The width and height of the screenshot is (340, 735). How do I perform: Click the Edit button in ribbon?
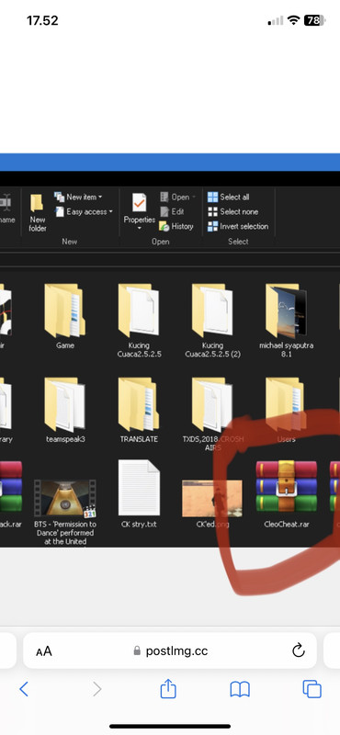click(172, 211)
